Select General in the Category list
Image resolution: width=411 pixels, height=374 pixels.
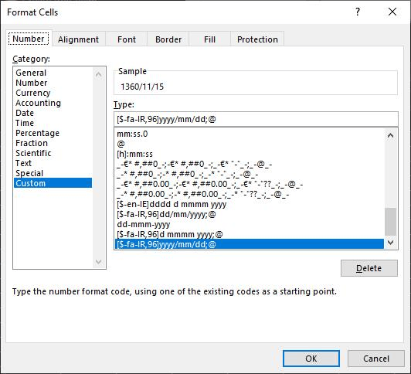[x=53, y=73]
